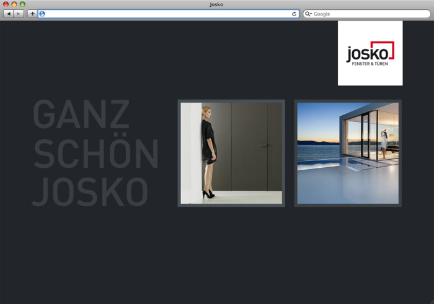Close the Josko browser window

(x=6, y=4)
